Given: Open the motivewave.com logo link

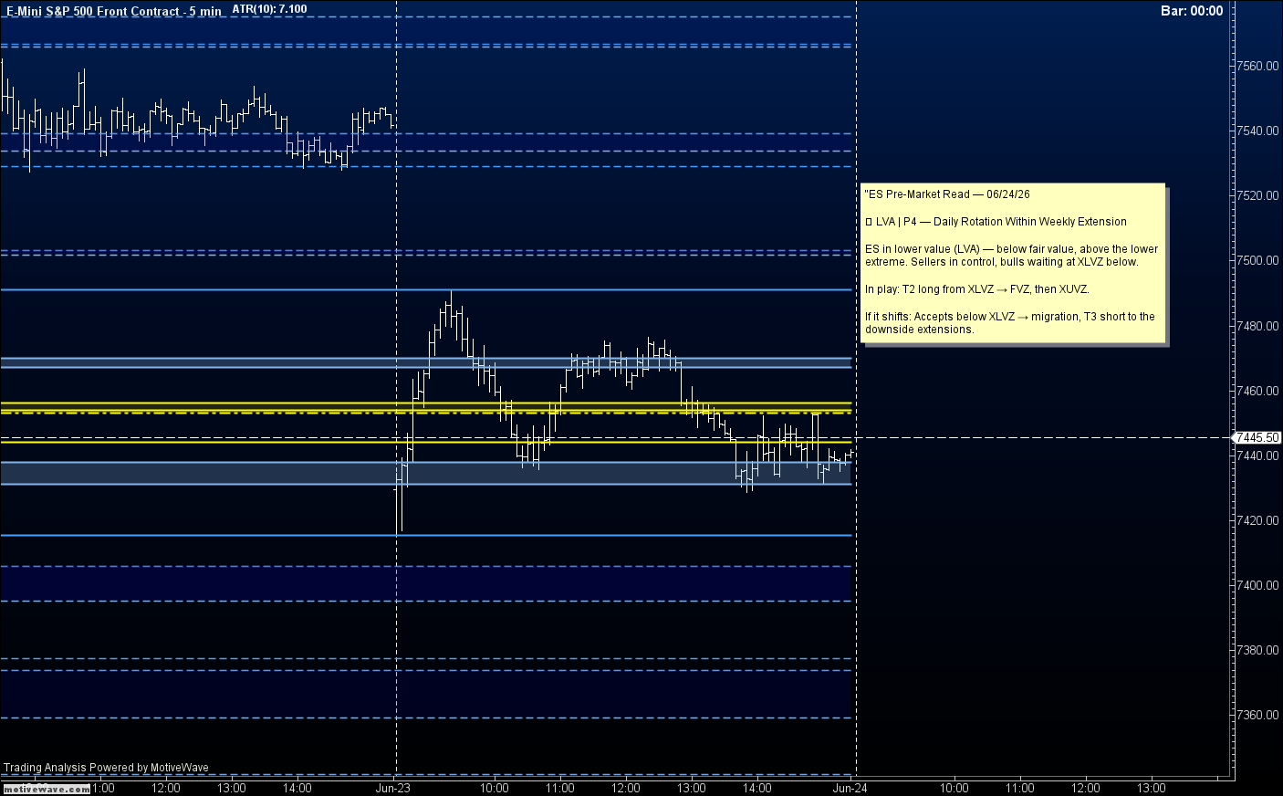Looking at the screenshot, I should [47, 790].
